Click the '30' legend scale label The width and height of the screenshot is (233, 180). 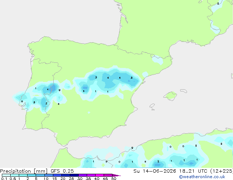click(80, 179)
